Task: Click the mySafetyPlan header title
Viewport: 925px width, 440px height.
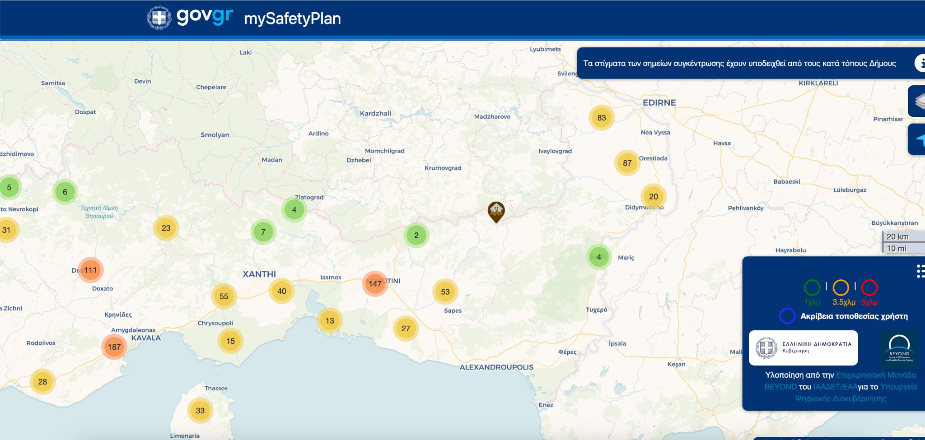Action: (x=292, y=19)
